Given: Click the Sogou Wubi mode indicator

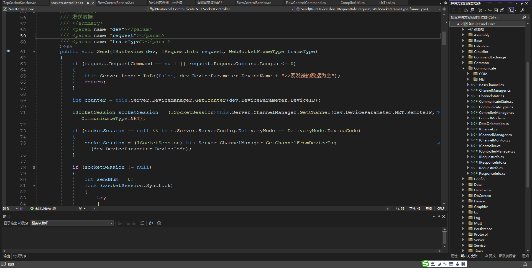Looking at the screenshot, I should pos(433,264).
